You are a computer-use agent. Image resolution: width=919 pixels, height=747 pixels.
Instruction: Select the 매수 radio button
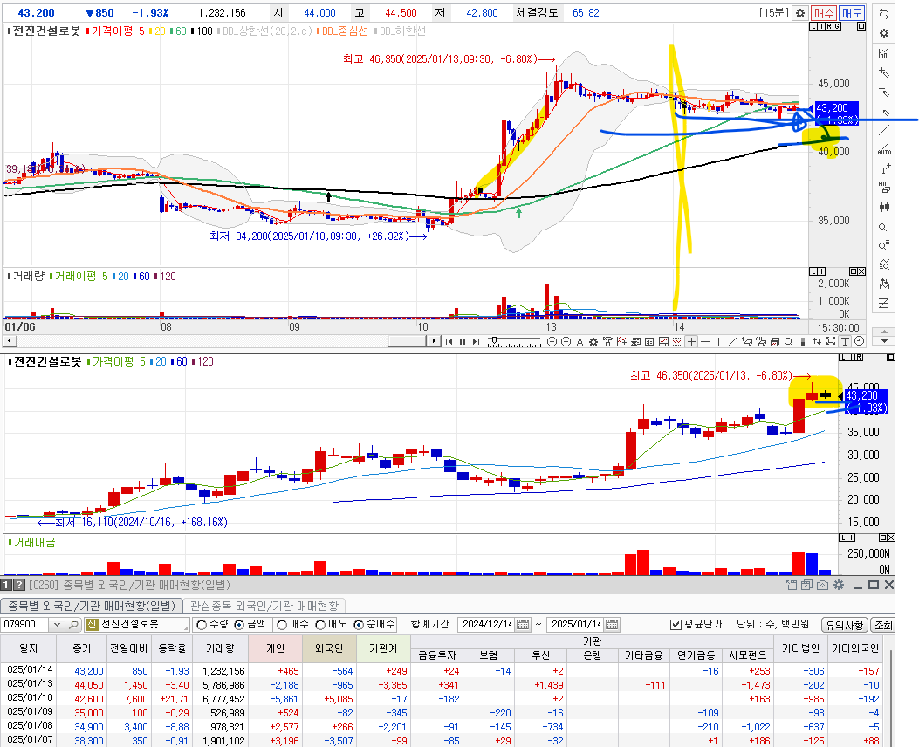pos(282,625)
